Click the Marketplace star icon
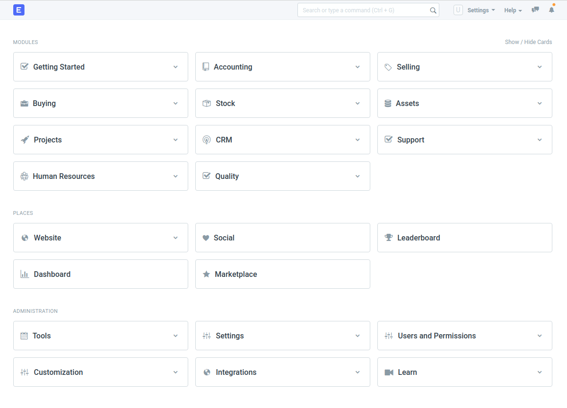 206,274
